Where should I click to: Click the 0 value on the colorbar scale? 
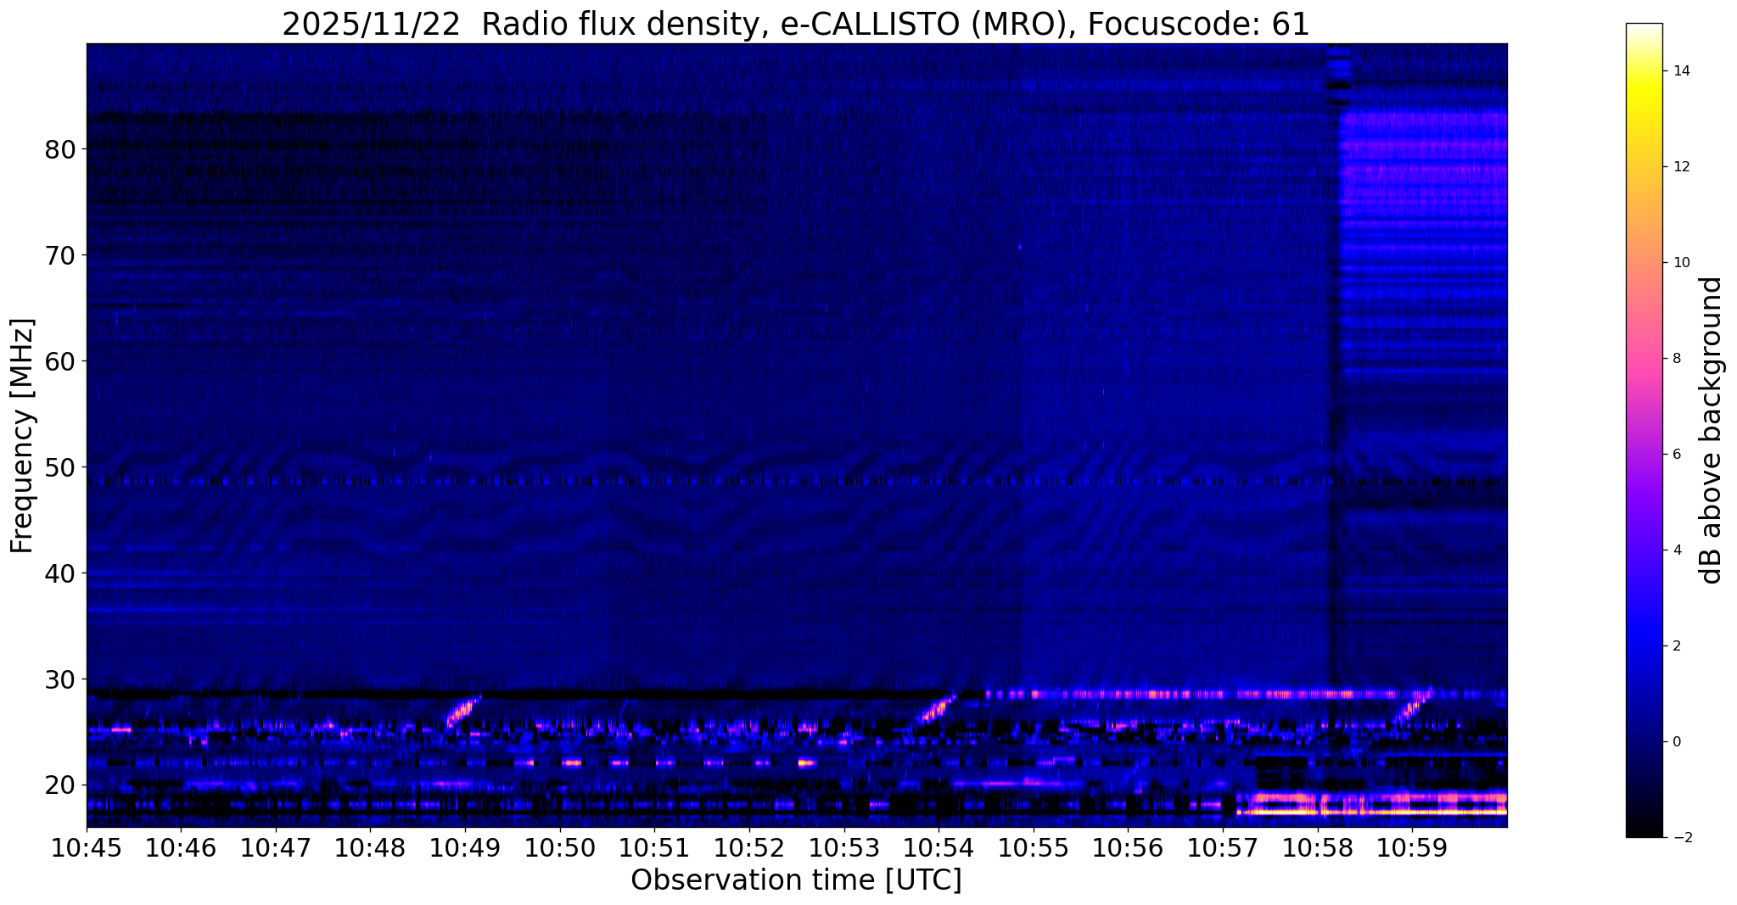click(x=1677, y=742)
